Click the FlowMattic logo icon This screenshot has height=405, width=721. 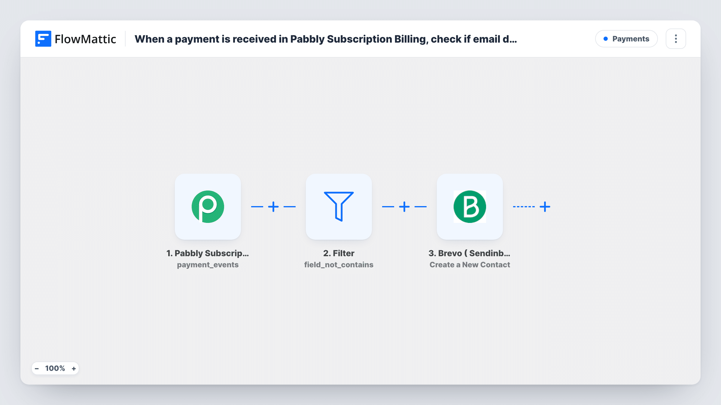(x=43, y=39)
